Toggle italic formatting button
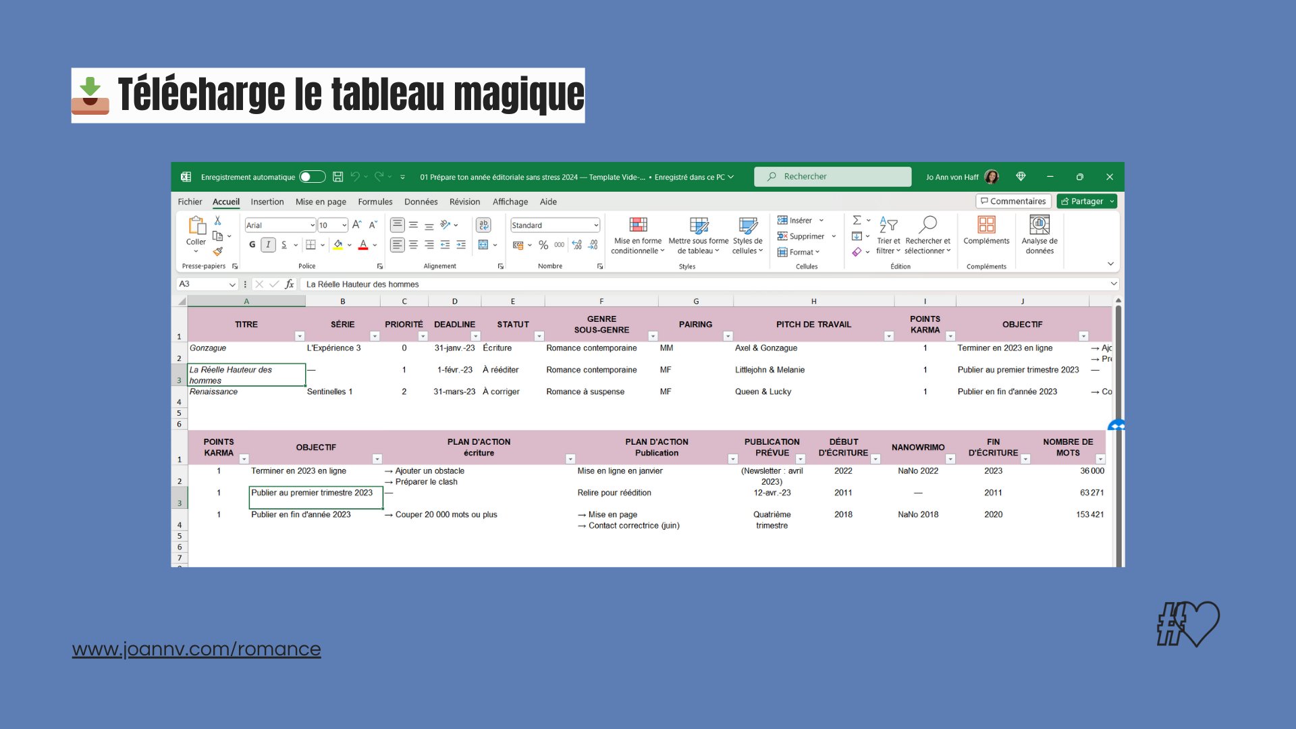This screenshot has width=1296, height=729. (268, 245)
